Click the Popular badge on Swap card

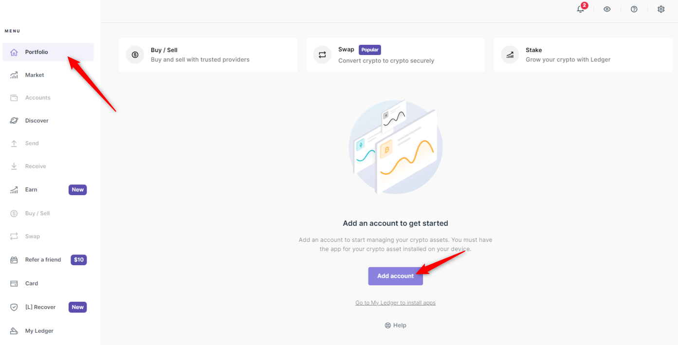tap(370, 50)
